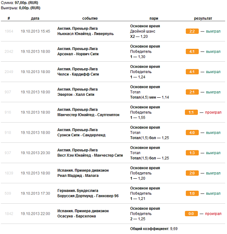Click the 1:0 score badge for Borussia Dortmund
Image resolution: width=227 pixels, height=234 pixels.
192,193
